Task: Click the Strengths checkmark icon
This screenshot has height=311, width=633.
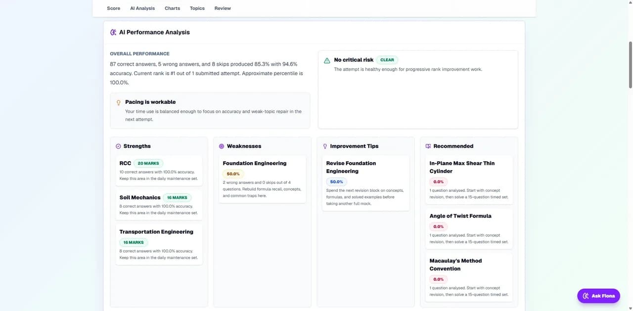Action: tap(118, 146)
